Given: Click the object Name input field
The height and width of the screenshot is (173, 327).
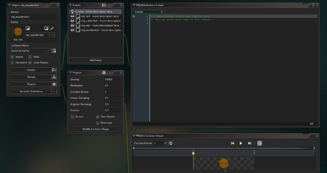Looking at the screenshot, I should point(33,17).
